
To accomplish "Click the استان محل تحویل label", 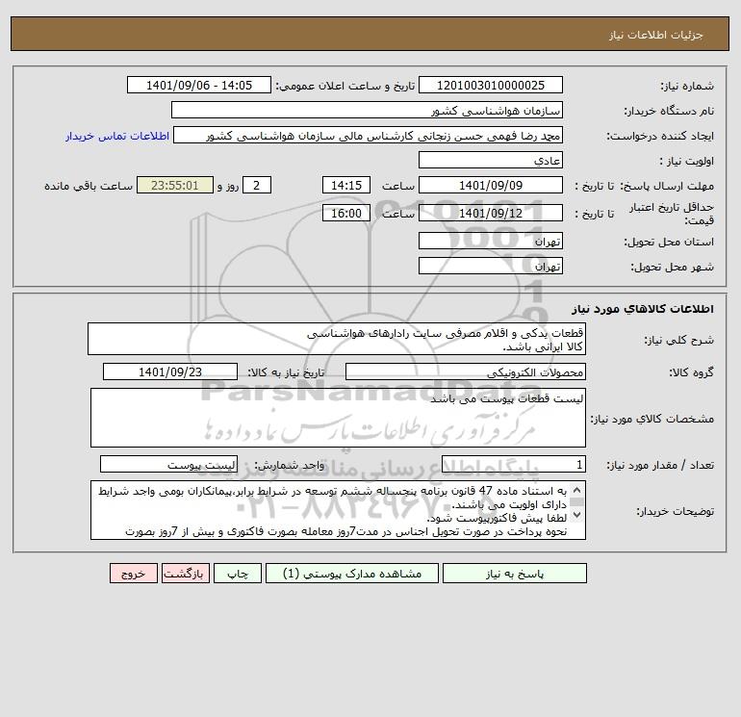I will 669,242.
